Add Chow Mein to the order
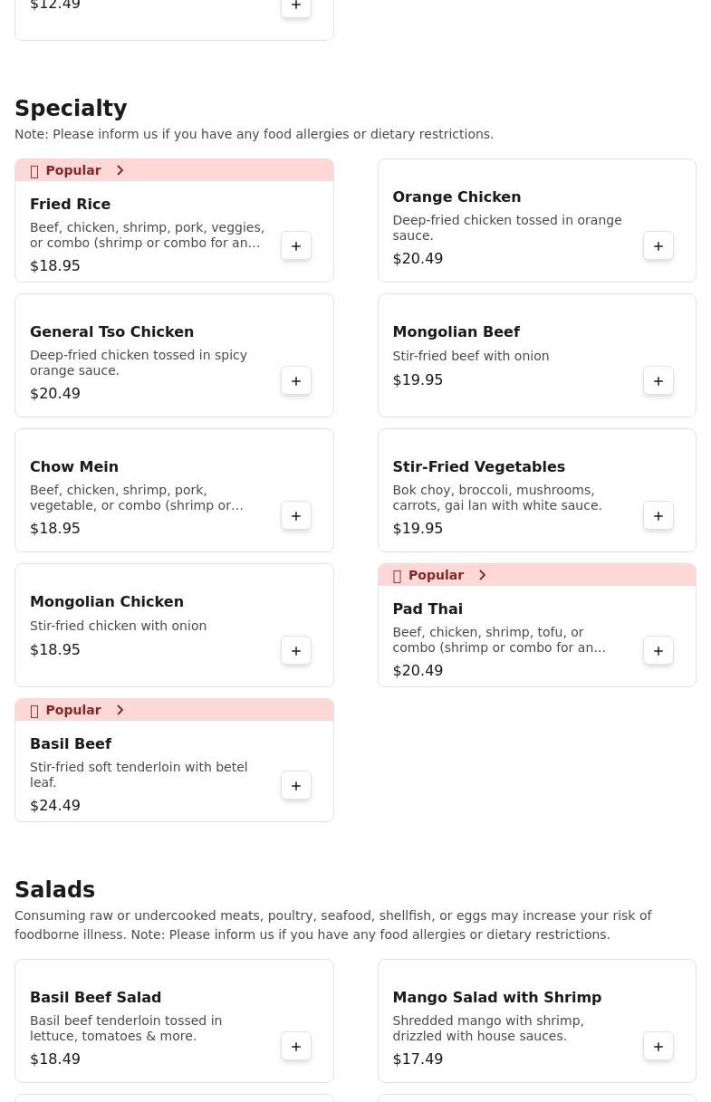Screen dimensions: 711x1102 click(296, 516)
